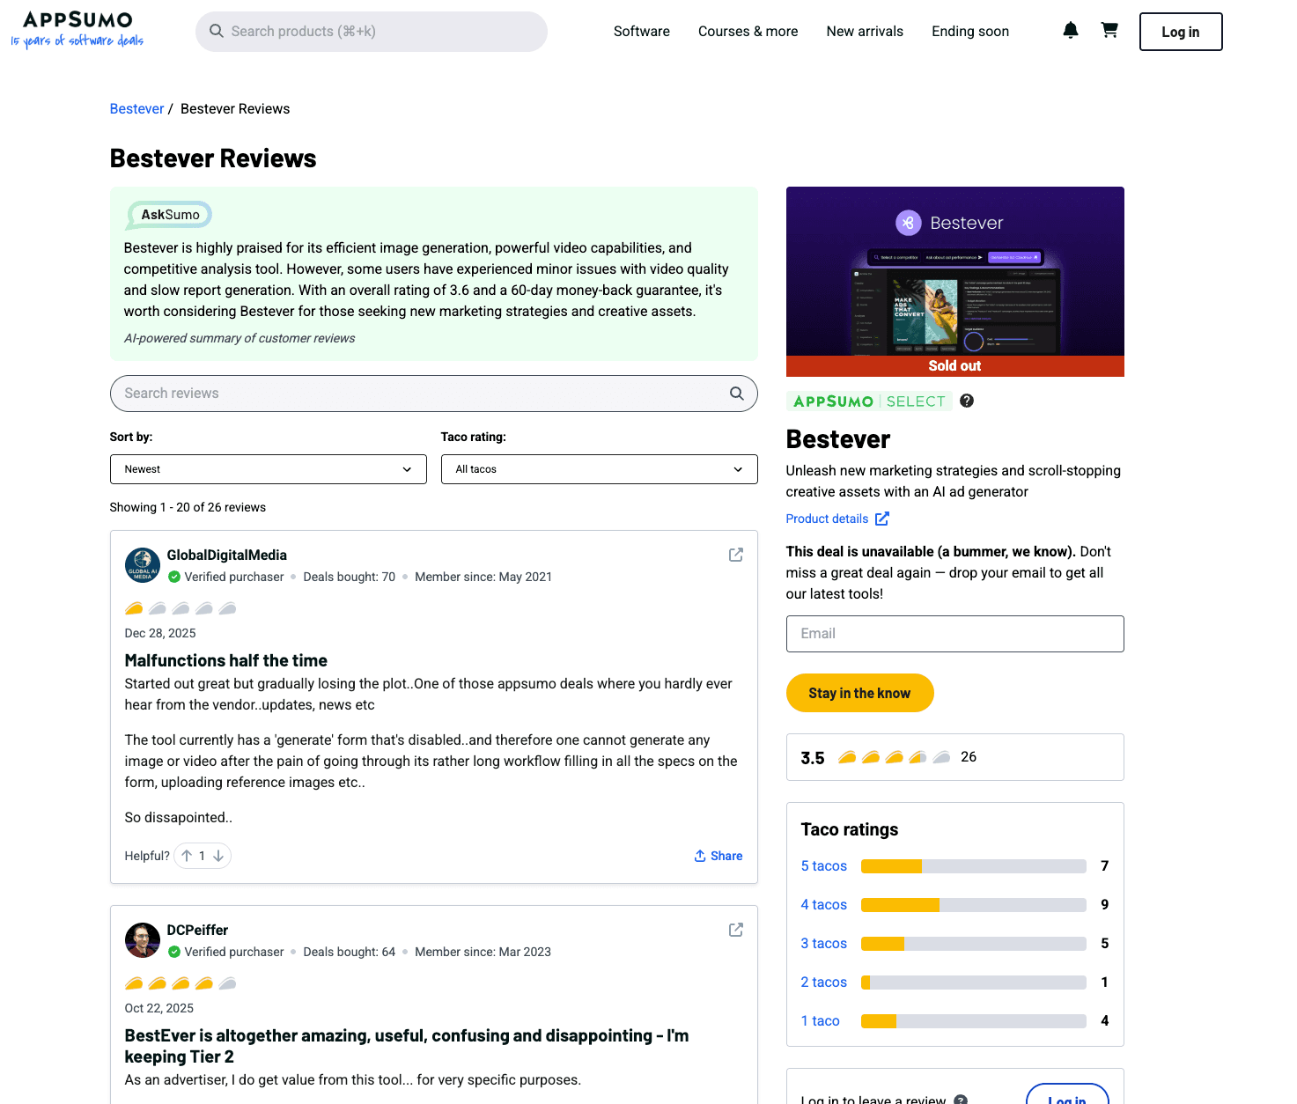Open Courses & more menu
Screen dimensions: 1297x1104
(x=748, y=32)
